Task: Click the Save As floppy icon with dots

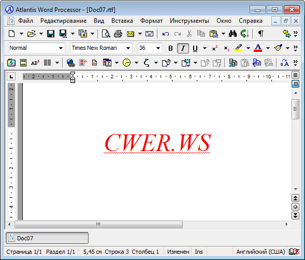Action: coord(63,34)
